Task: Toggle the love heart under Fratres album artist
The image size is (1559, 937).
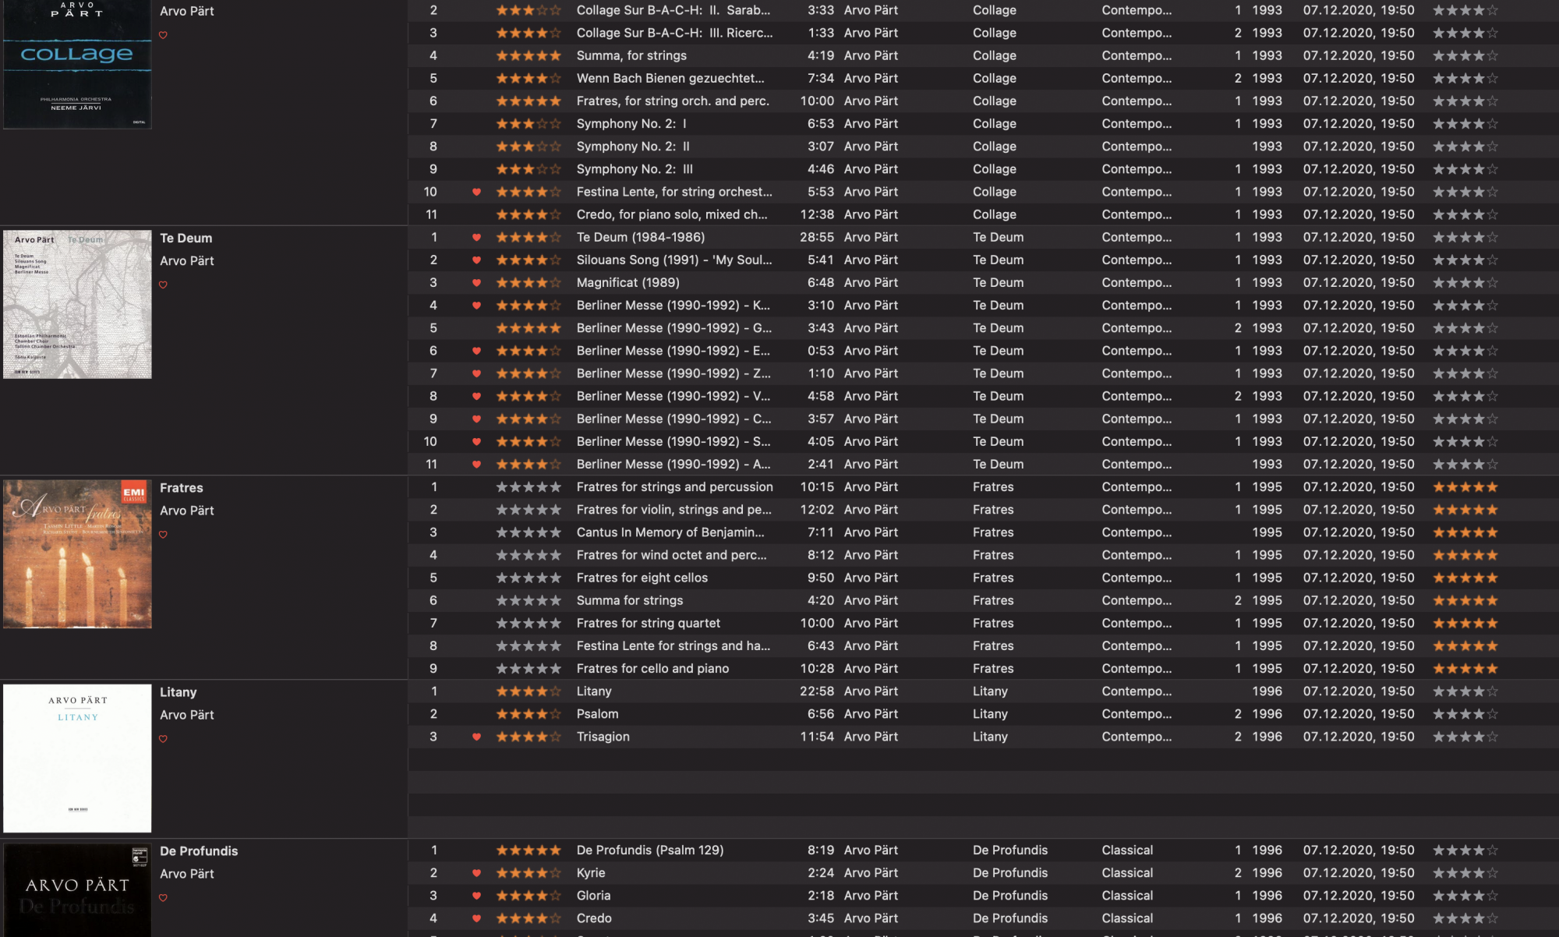Action: point(163,535)
